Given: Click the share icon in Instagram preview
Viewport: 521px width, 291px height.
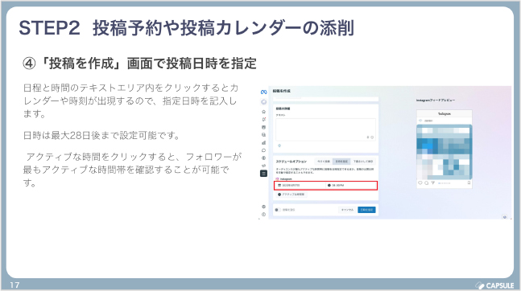Looking at the screenshot, I should (x=432, y=182).
